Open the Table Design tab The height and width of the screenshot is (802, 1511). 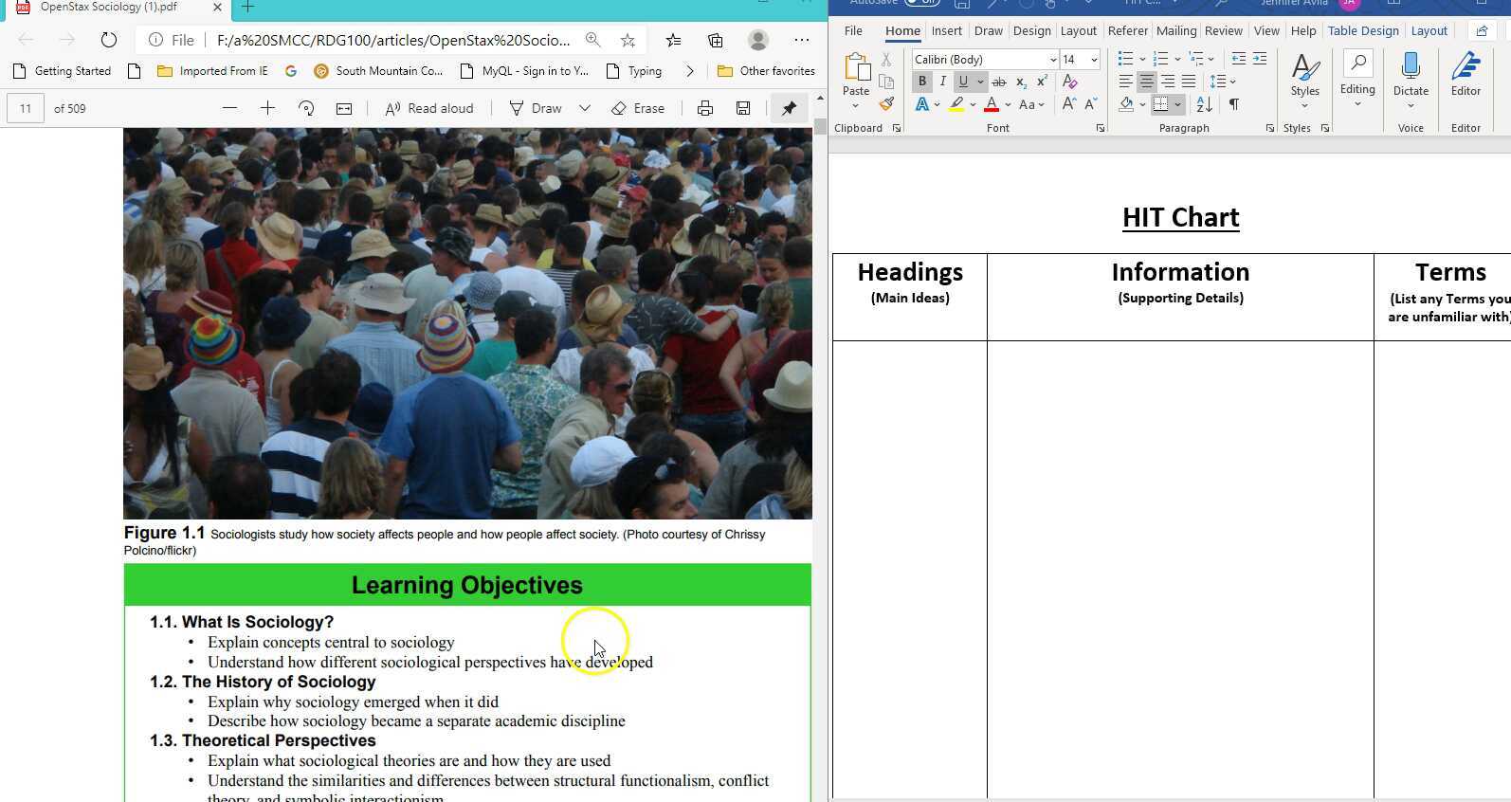point(1362,31)
